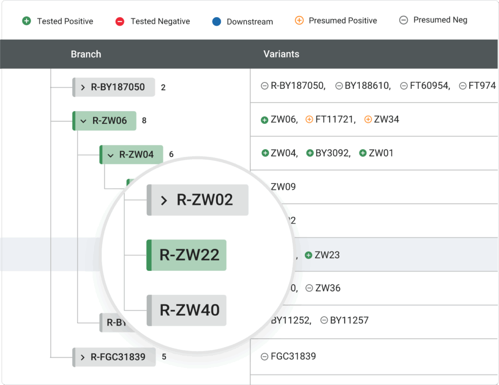
Task: Collapse the R-ZW06 branch chevron
Action: coord(83,121)
